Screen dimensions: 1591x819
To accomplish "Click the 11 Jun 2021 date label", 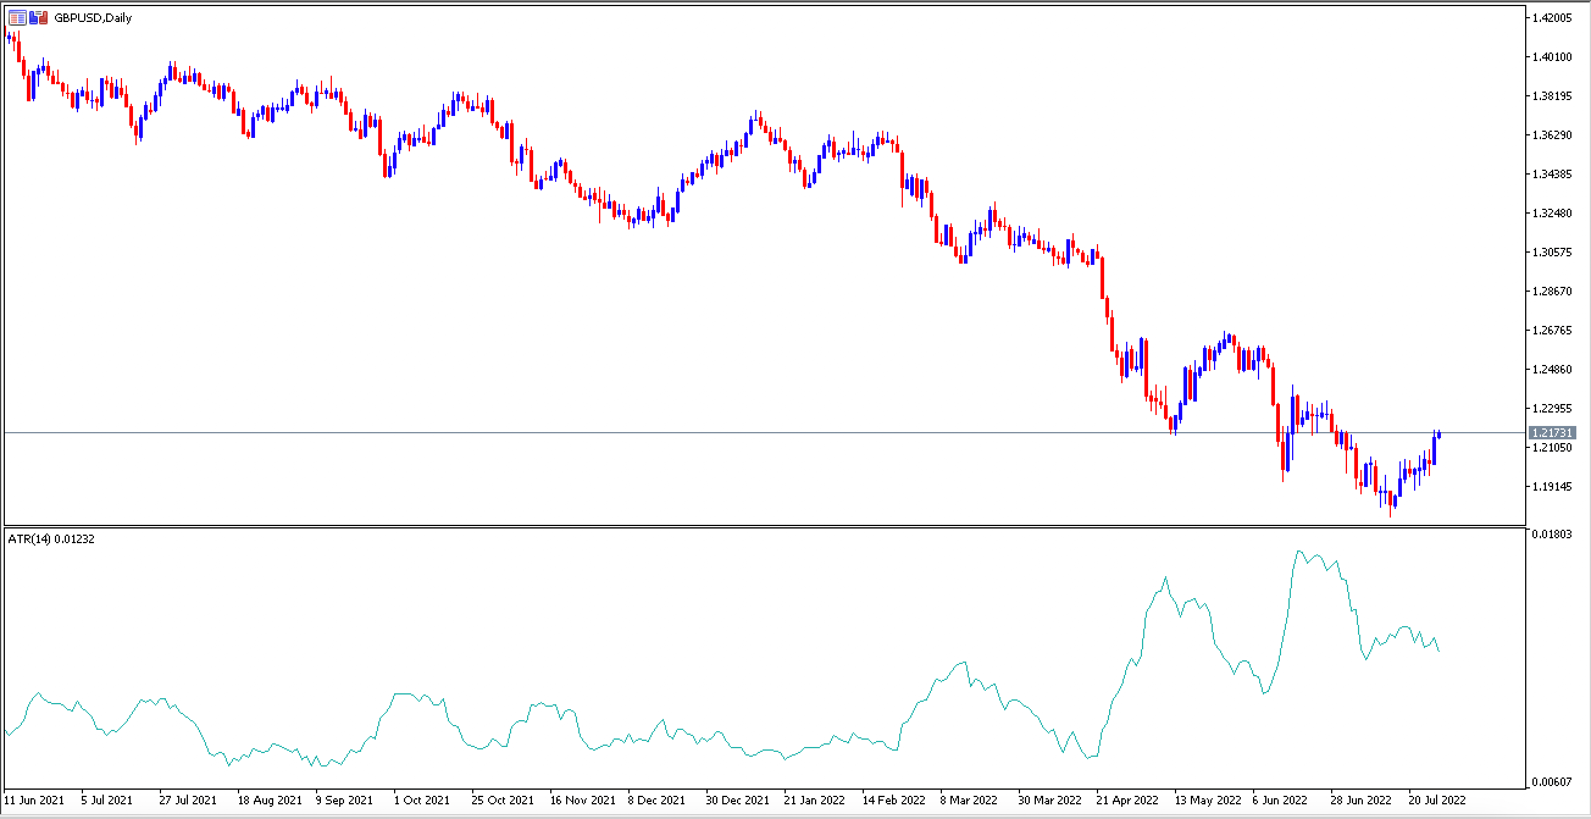I will pyautogui.click(x=35, y=800).
